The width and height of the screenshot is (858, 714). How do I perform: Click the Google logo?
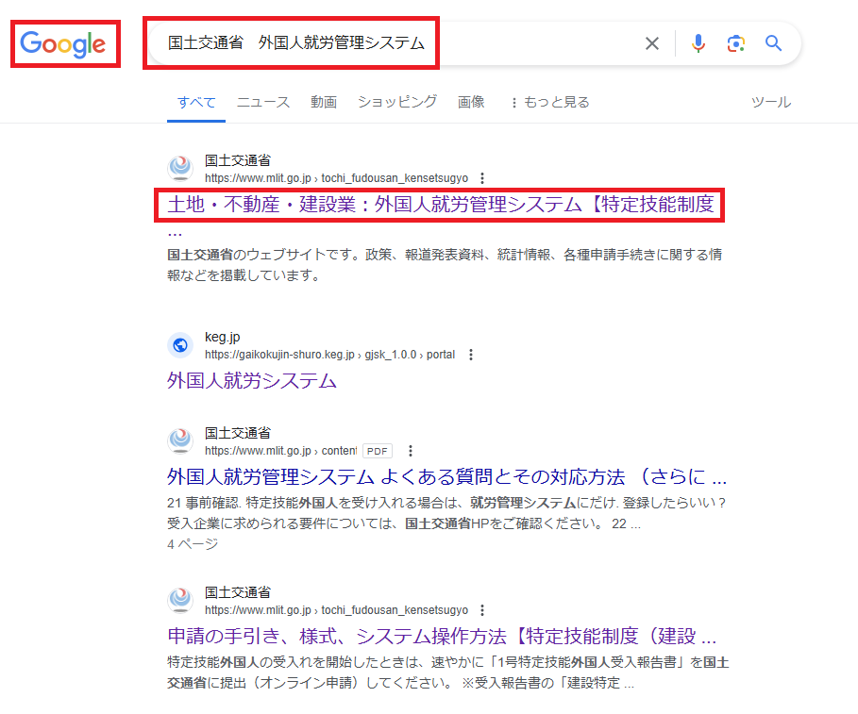point(63,43)
